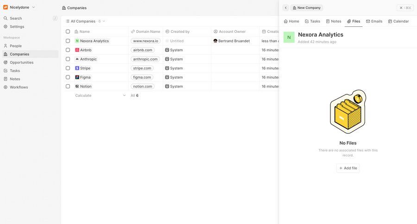Viewport: 417px width, 224px height.
Task: Open Opportunities in the sidebar
Action: click(x=21, y=62)
